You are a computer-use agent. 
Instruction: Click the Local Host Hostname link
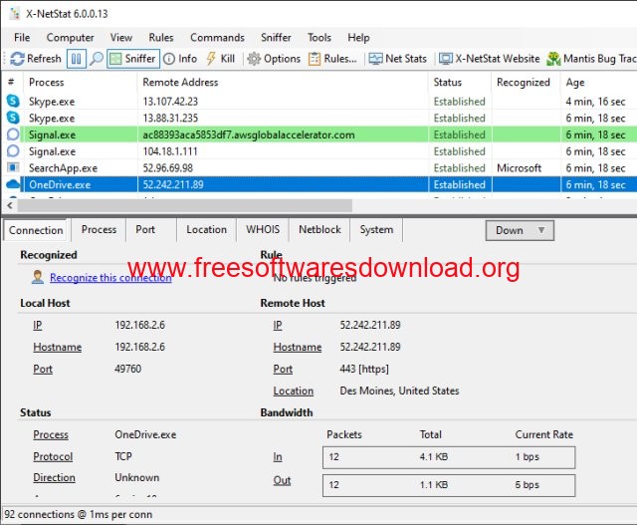[x=58, y=347]
